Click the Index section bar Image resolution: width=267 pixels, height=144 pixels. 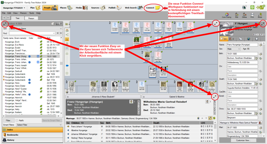coord(33,130)
